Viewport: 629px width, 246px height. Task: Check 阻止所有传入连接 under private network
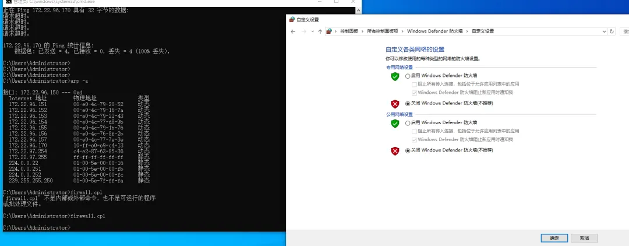415,85
